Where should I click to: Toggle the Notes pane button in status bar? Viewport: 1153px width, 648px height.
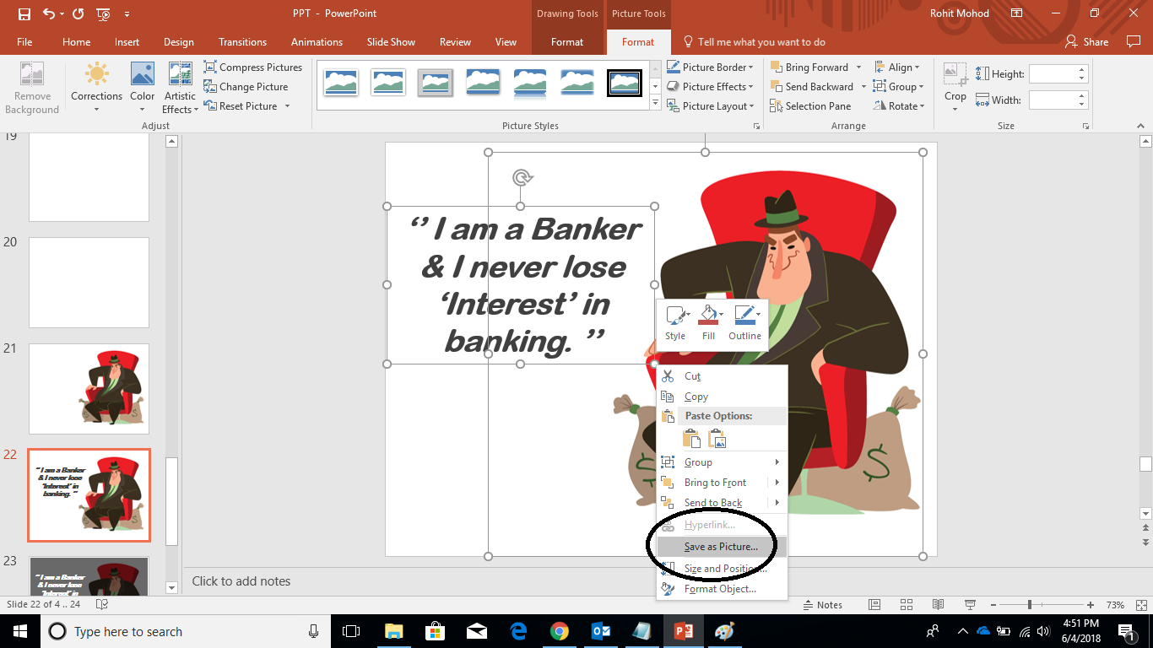click(x=824, y=605)
